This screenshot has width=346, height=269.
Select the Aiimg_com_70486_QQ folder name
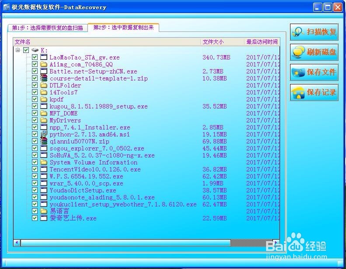pos(81,64)
